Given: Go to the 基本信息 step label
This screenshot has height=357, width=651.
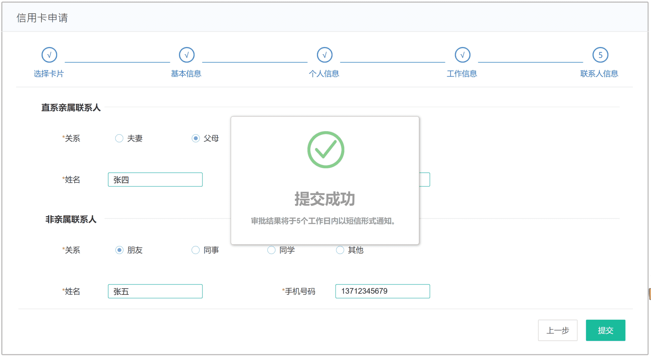Looking at the screenshot, I should coord(186,74).
